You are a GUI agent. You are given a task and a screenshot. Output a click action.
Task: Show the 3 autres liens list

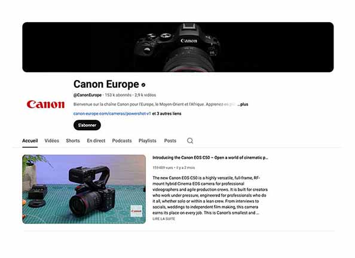(x=167, y=113)
